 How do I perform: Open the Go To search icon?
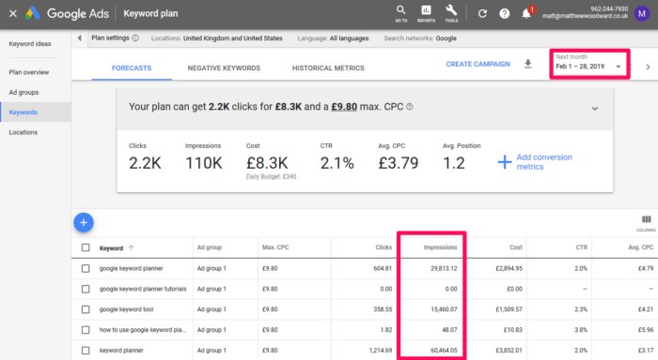click(400, 13)
